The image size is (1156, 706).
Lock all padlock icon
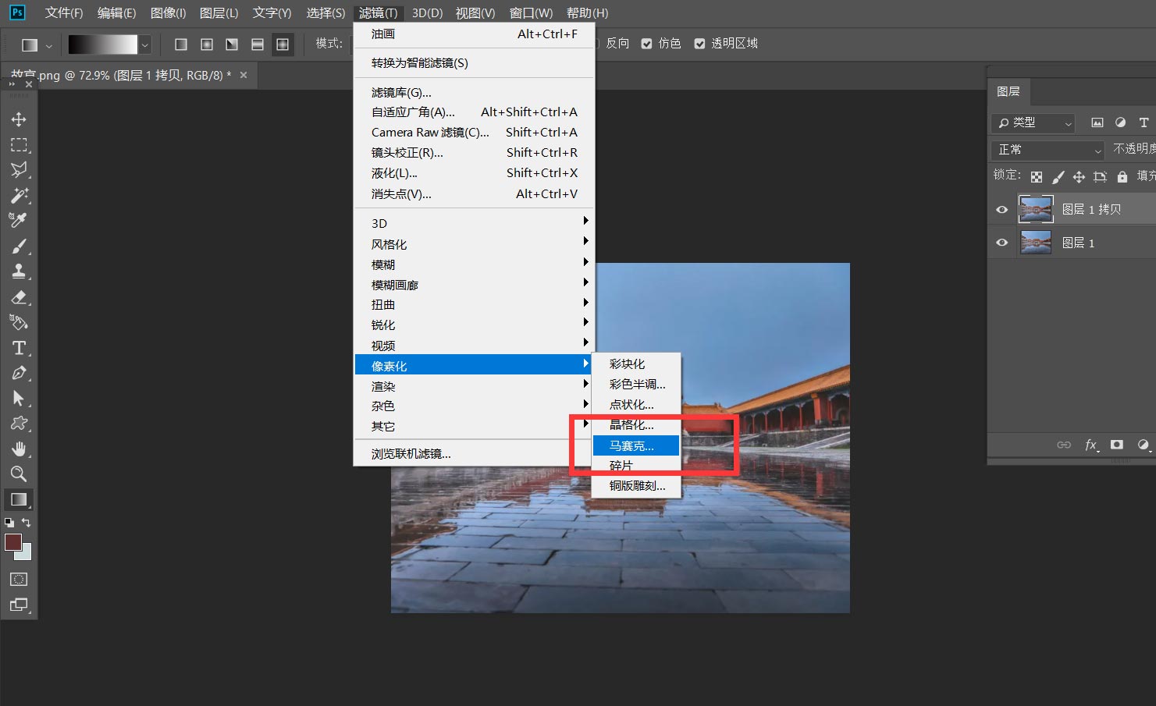(1122, 177)
